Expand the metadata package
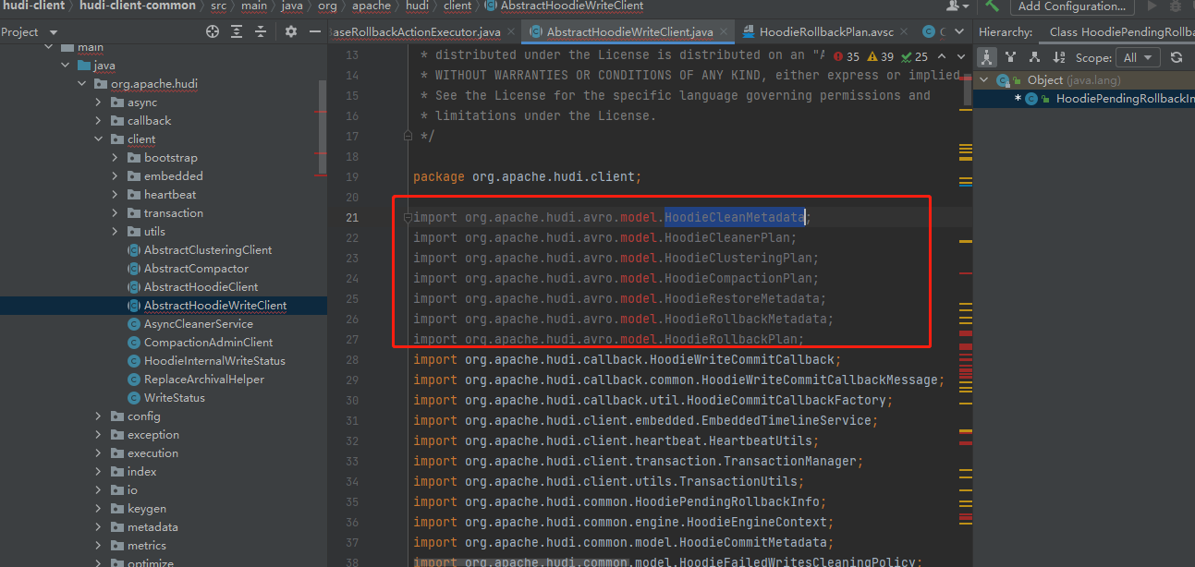 point(99,527)
